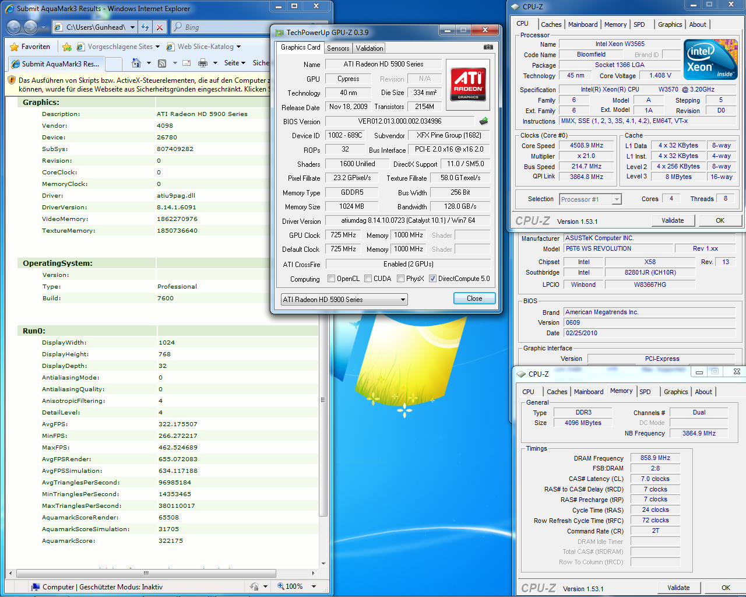Click the protected mode security icon in status bar
Screen dimensions: 746x597
(x=254, y=587)
